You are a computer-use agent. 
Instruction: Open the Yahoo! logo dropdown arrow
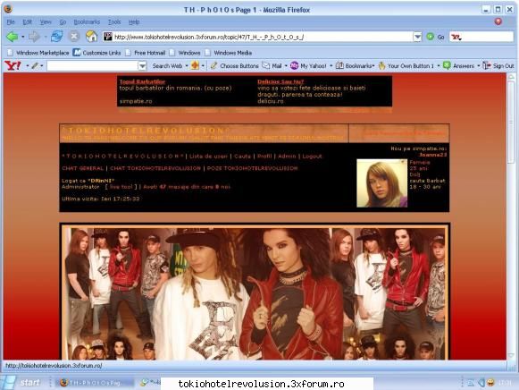[28, 65]
